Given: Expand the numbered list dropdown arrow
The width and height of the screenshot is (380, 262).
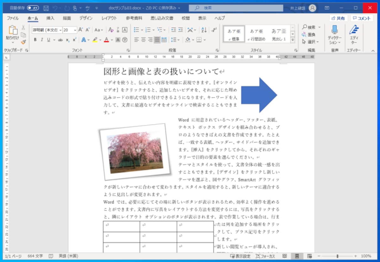Looking at the screenshot, I should coord(153,30).
